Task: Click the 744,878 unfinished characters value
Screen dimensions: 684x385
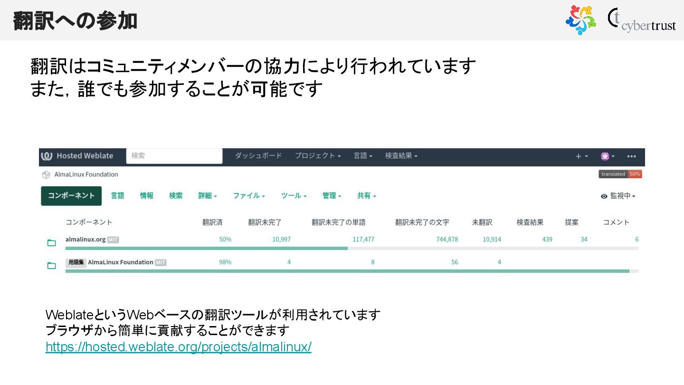Action: 447,240
